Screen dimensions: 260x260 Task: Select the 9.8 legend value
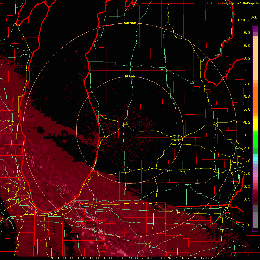click(247, 32)
